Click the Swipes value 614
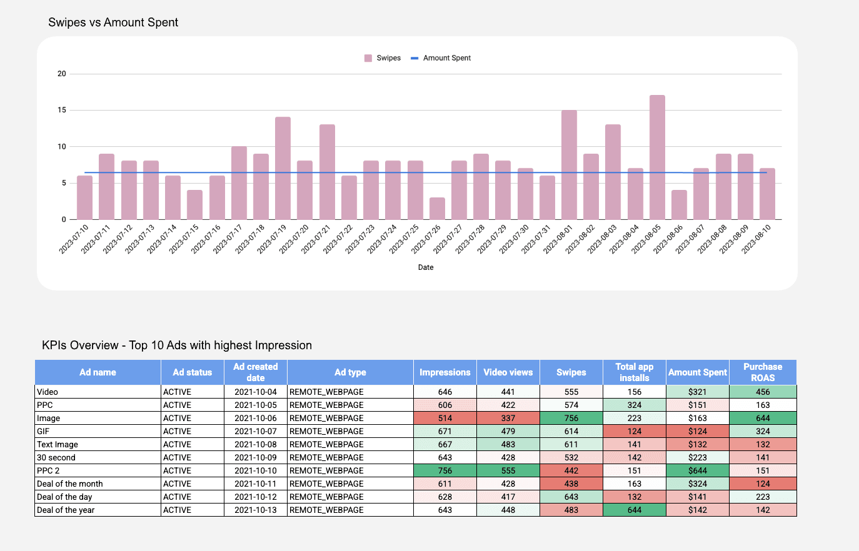Viewport: 859px width, 551px height. point(571,432)
